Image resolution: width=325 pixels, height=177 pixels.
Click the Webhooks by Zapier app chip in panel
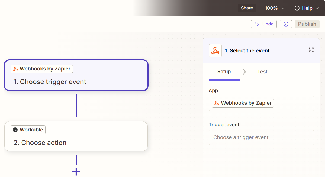[243, 103]
